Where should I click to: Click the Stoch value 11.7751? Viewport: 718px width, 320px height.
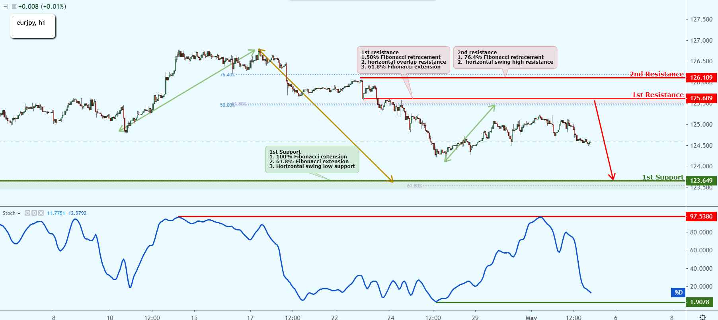(x=56, y=213)
